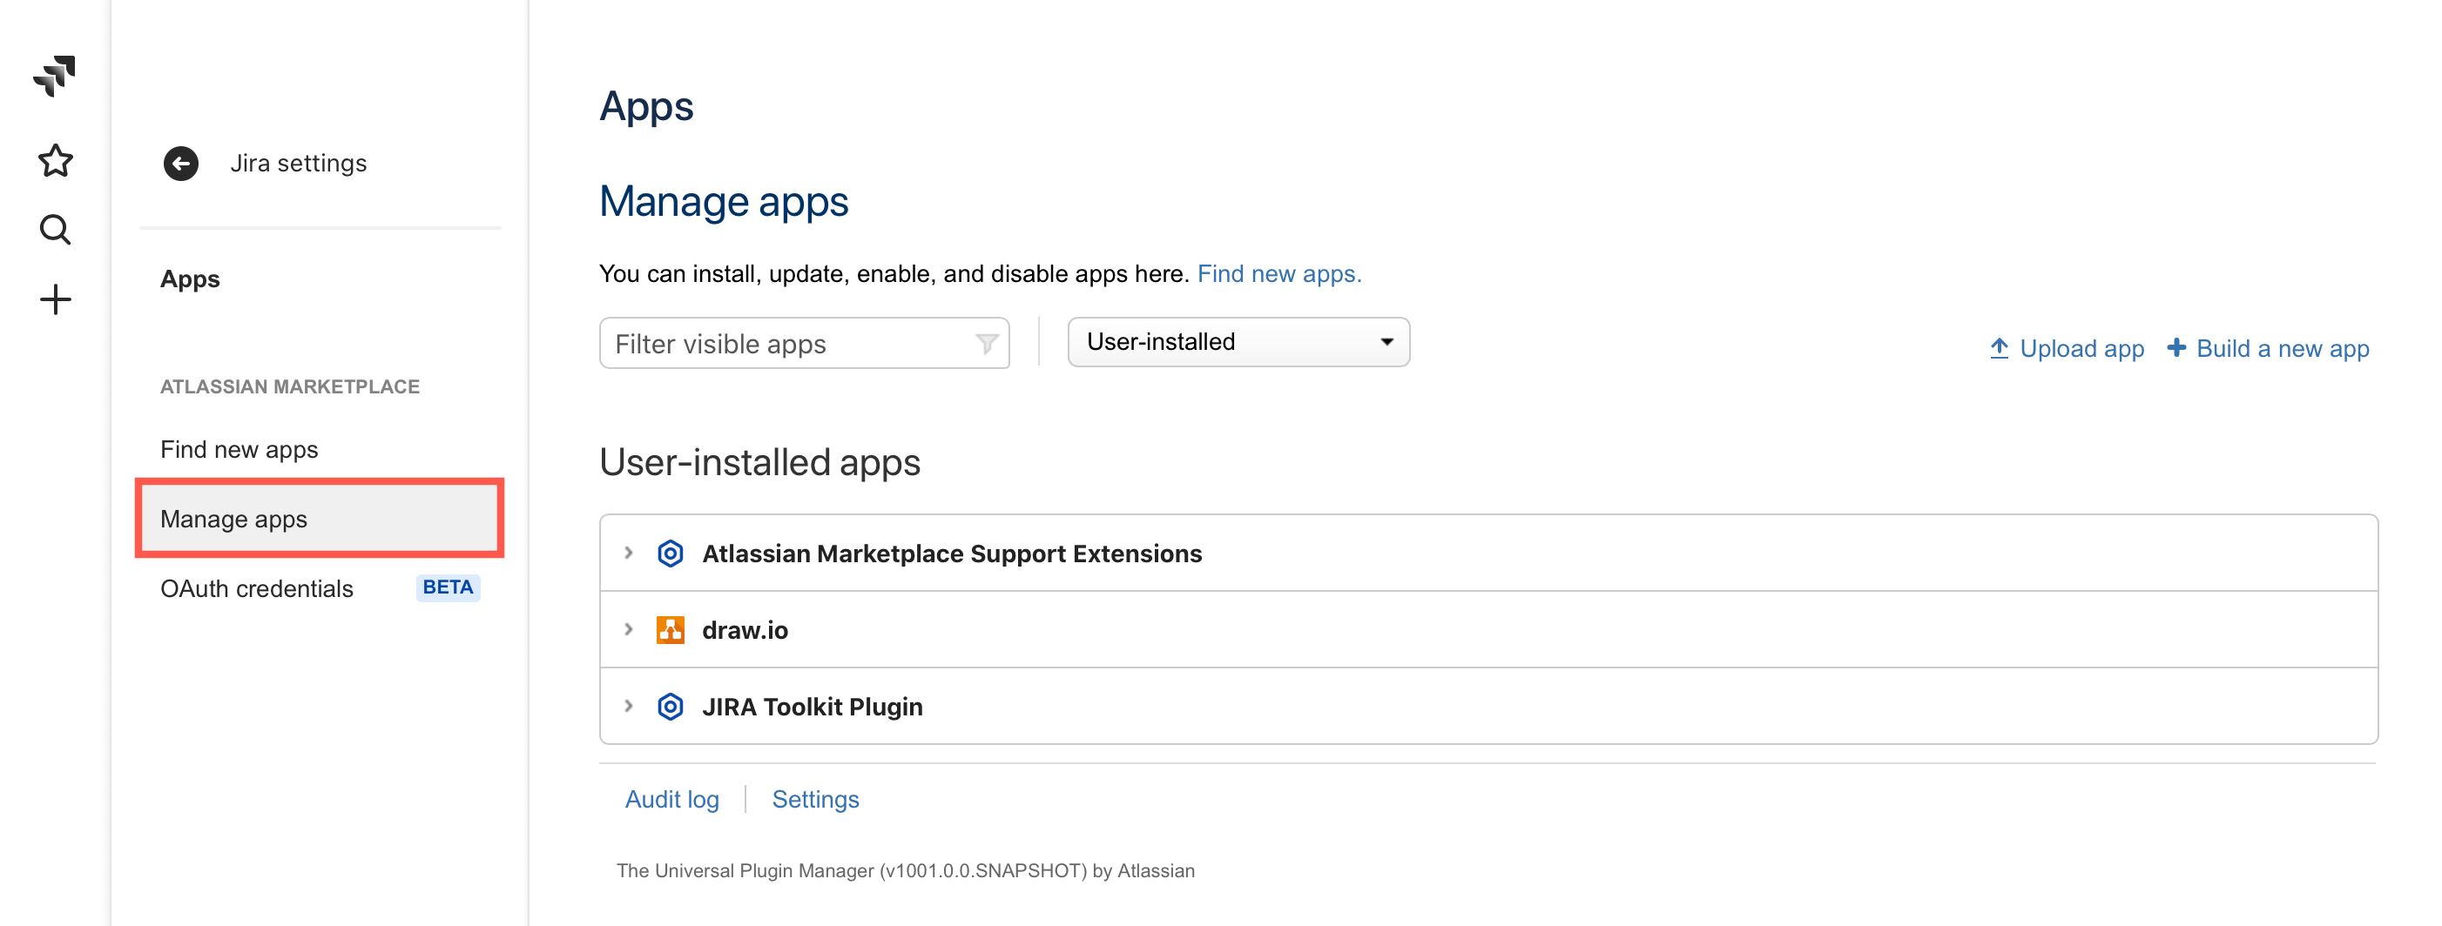The height and width of the screenshot is (926, 2442).
Task: Click the draw.io app icon
Action: pyautogui.click(x=671, y=629)
